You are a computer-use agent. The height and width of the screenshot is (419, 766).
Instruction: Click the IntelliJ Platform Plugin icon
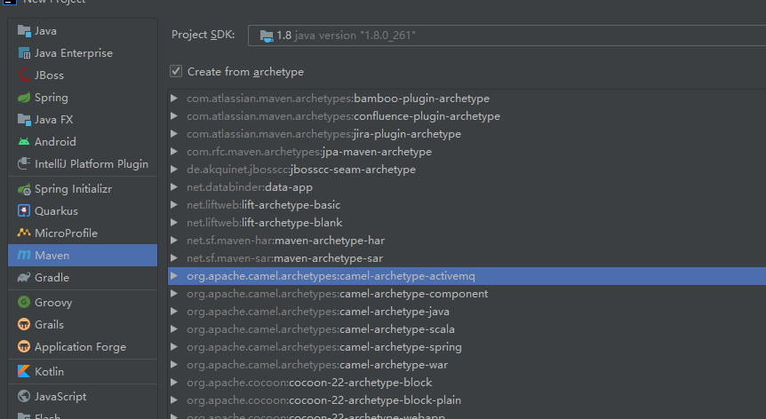point(24,164)
